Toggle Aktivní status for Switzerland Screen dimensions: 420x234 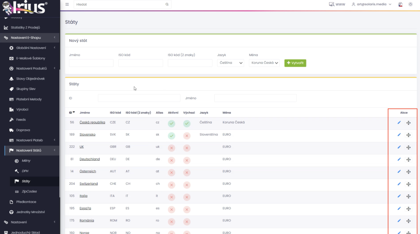(171, 185)
